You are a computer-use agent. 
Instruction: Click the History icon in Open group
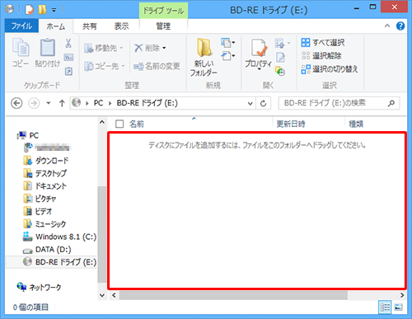point(280,71)
